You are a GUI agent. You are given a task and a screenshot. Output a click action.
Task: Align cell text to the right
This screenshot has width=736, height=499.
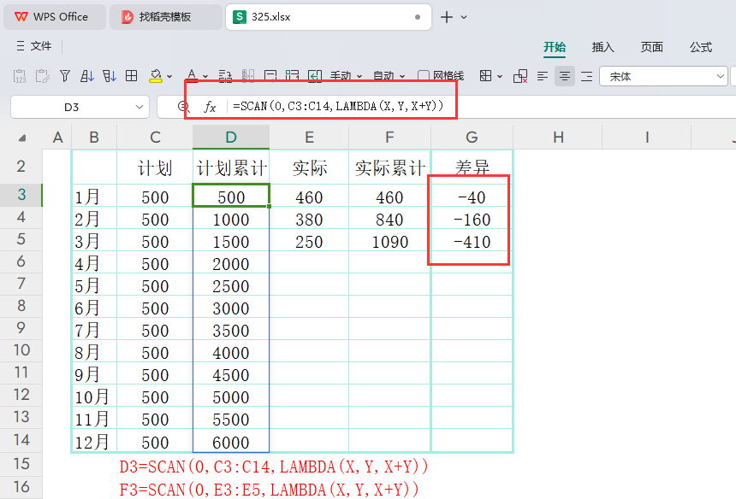[587, 76]
